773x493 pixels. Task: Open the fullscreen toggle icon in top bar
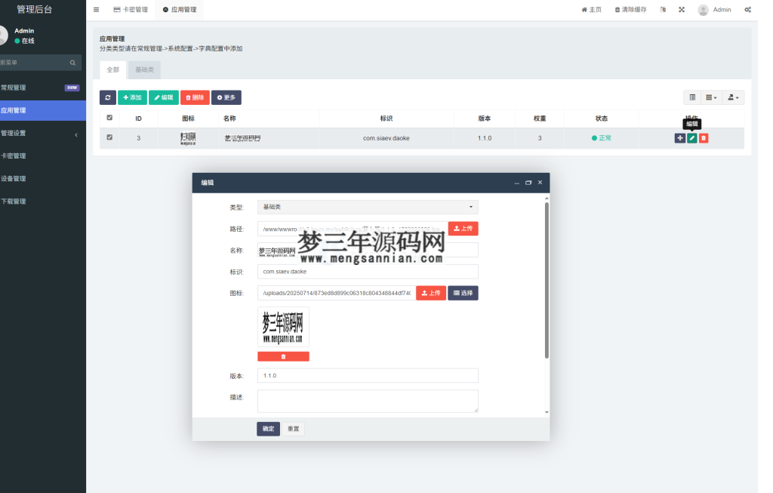coord(682,9)
